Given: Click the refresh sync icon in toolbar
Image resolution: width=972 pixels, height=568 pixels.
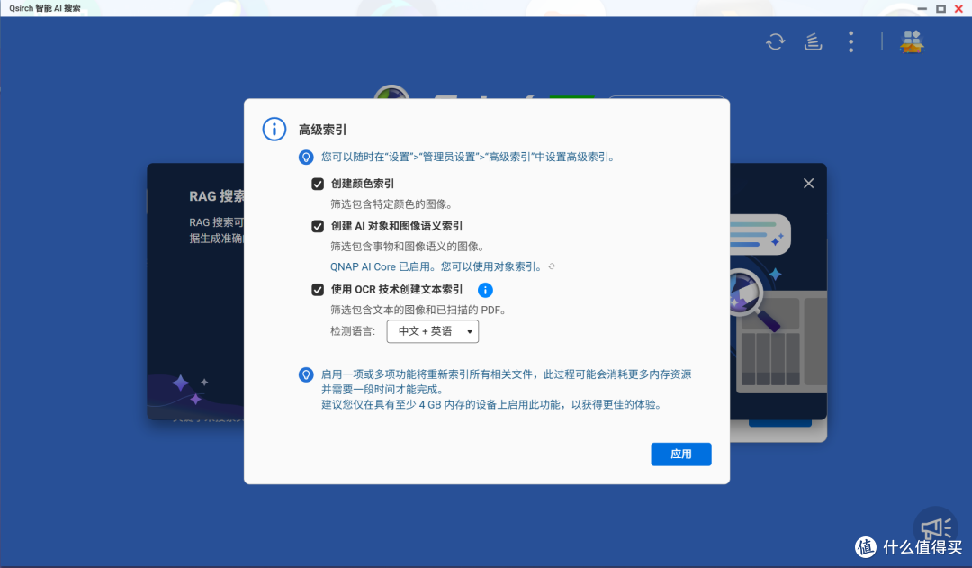Looking at the screenshot, I should [775, 41].
